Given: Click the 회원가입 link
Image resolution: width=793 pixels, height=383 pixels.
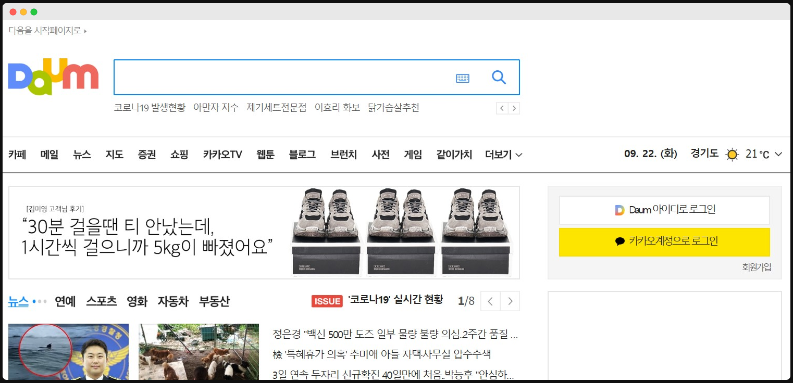Looking at the screenshot, I should coord(757,267).
